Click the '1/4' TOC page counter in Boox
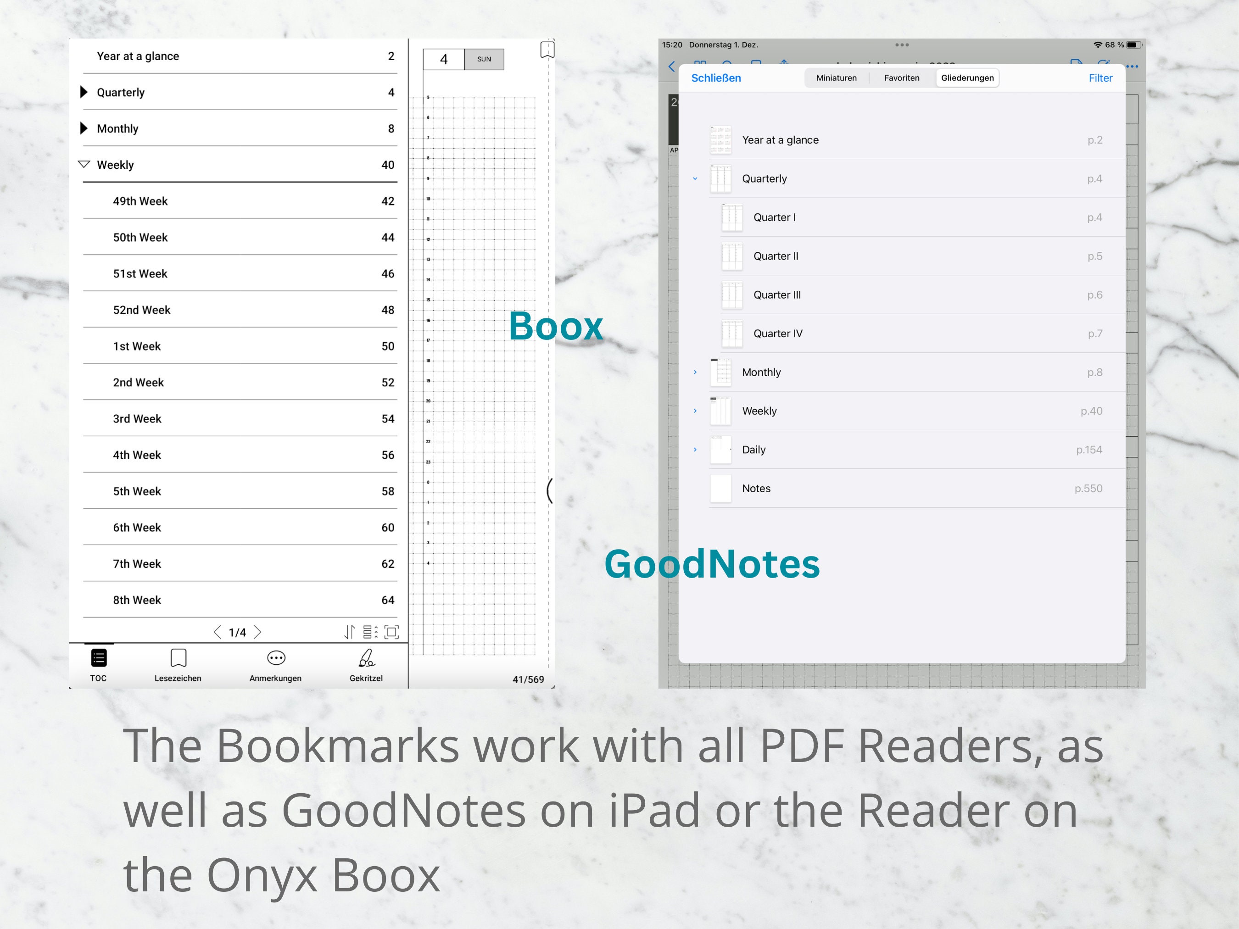1239x929 pixels. click(238, 633)
